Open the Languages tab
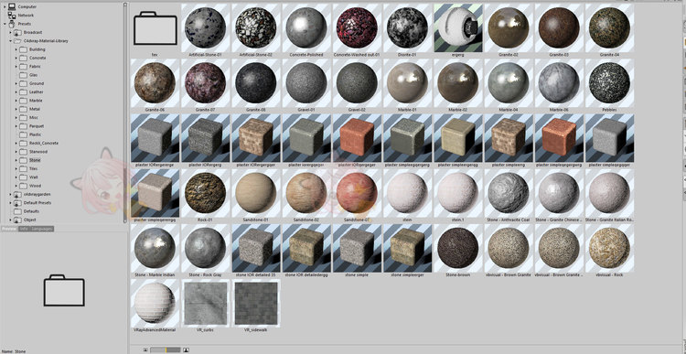The image size is (686, 354). [x=41, y=229]
